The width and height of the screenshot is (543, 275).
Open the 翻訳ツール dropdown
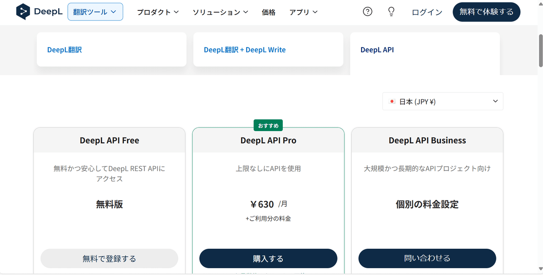95,12
